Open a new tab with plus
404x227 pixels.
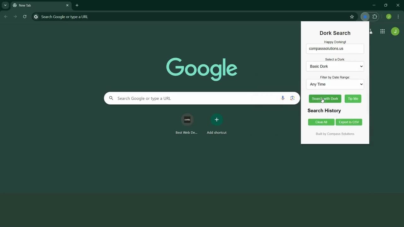77,5
